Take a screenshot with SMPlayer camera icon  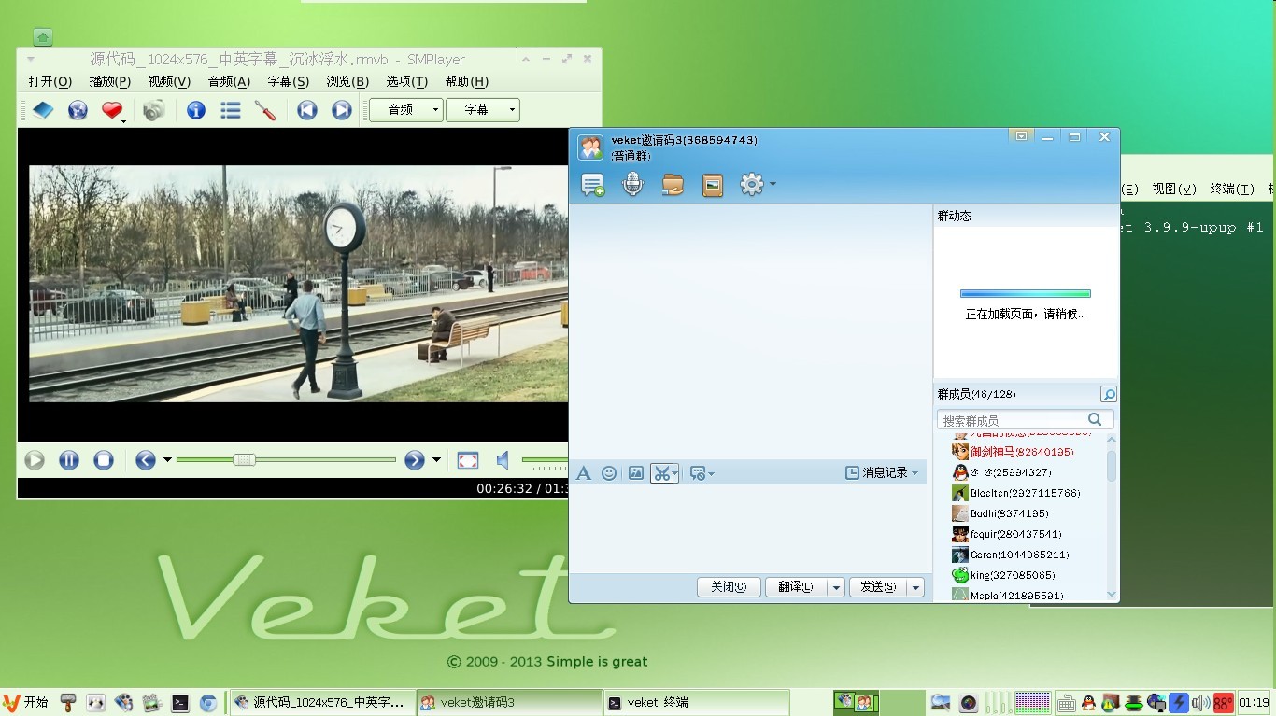point(154,110)
